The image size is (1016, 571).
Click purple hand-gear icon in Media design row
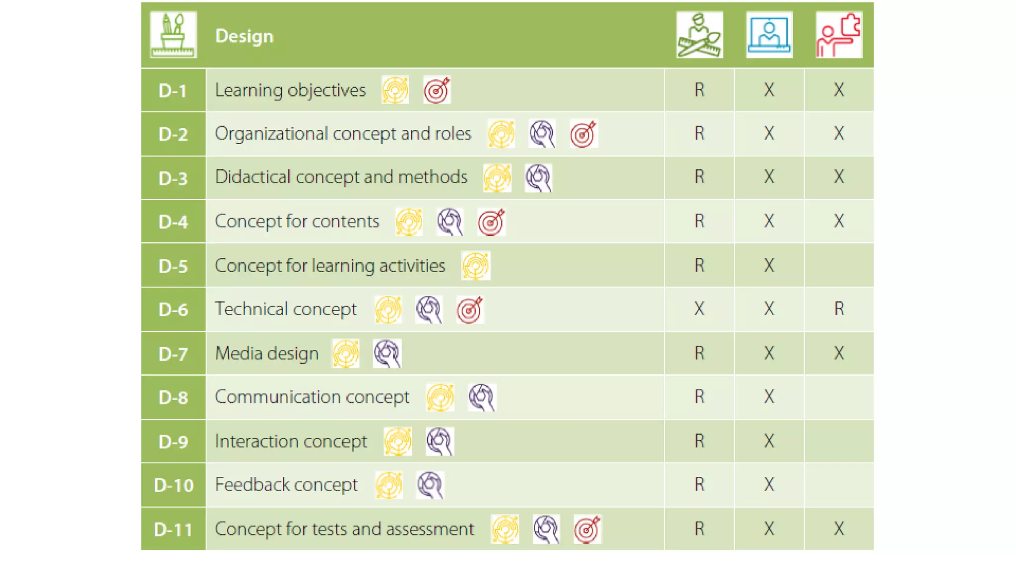click(x=387, y=353)
